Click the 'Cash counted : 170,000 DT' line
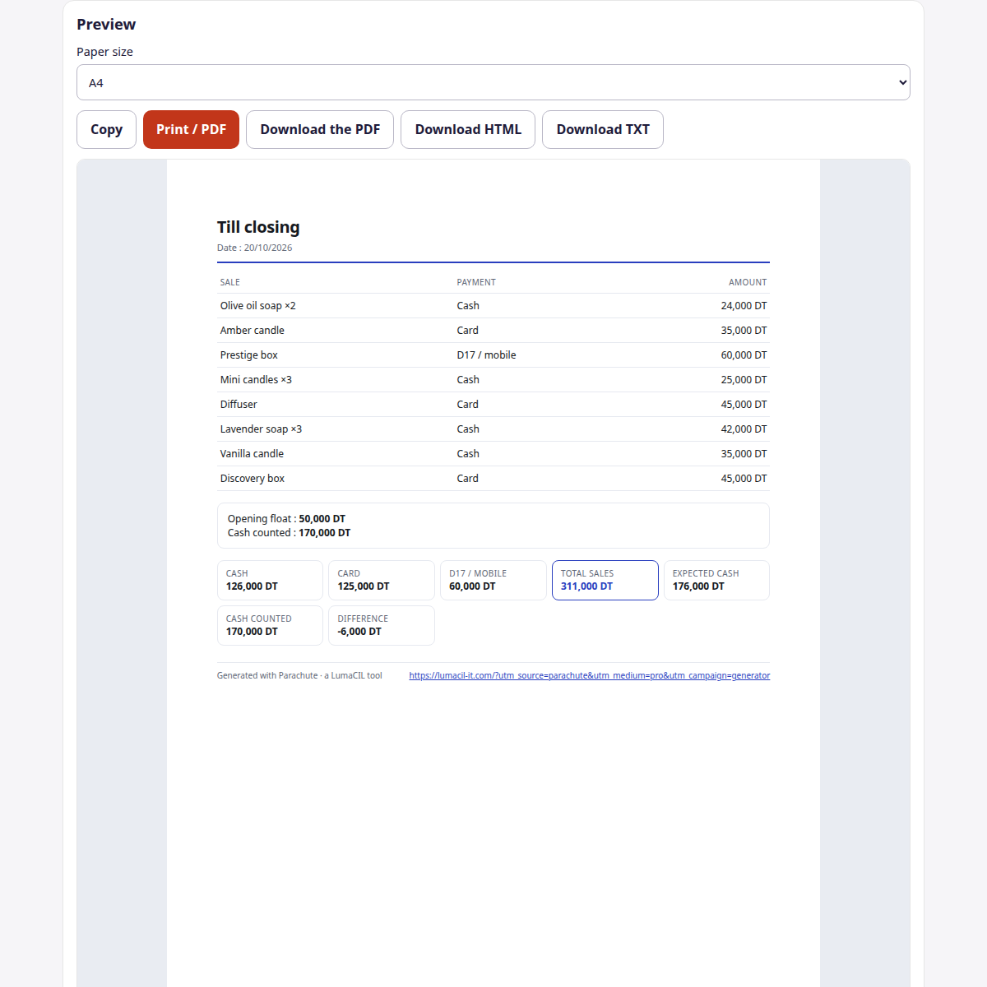987x987 pixels. pyautogui.click(x=289, y=533)
